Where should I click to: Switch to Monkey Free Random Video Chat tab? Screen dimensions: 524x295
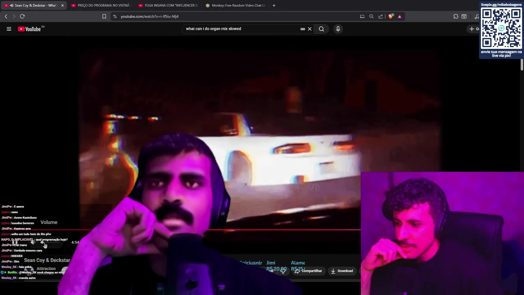pos(235,5)
